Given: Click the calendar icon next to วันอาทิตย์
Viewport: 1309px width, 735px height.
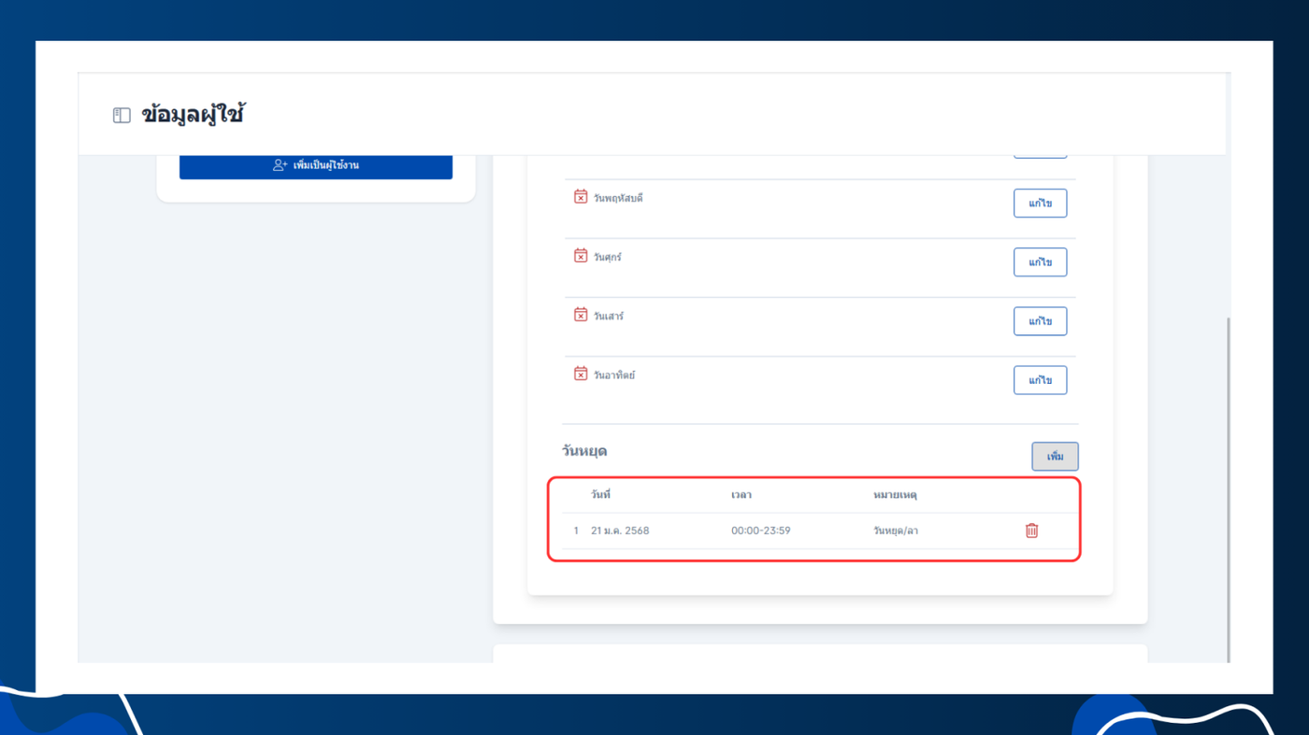Looking at the screenshot, I should [581, 374].
